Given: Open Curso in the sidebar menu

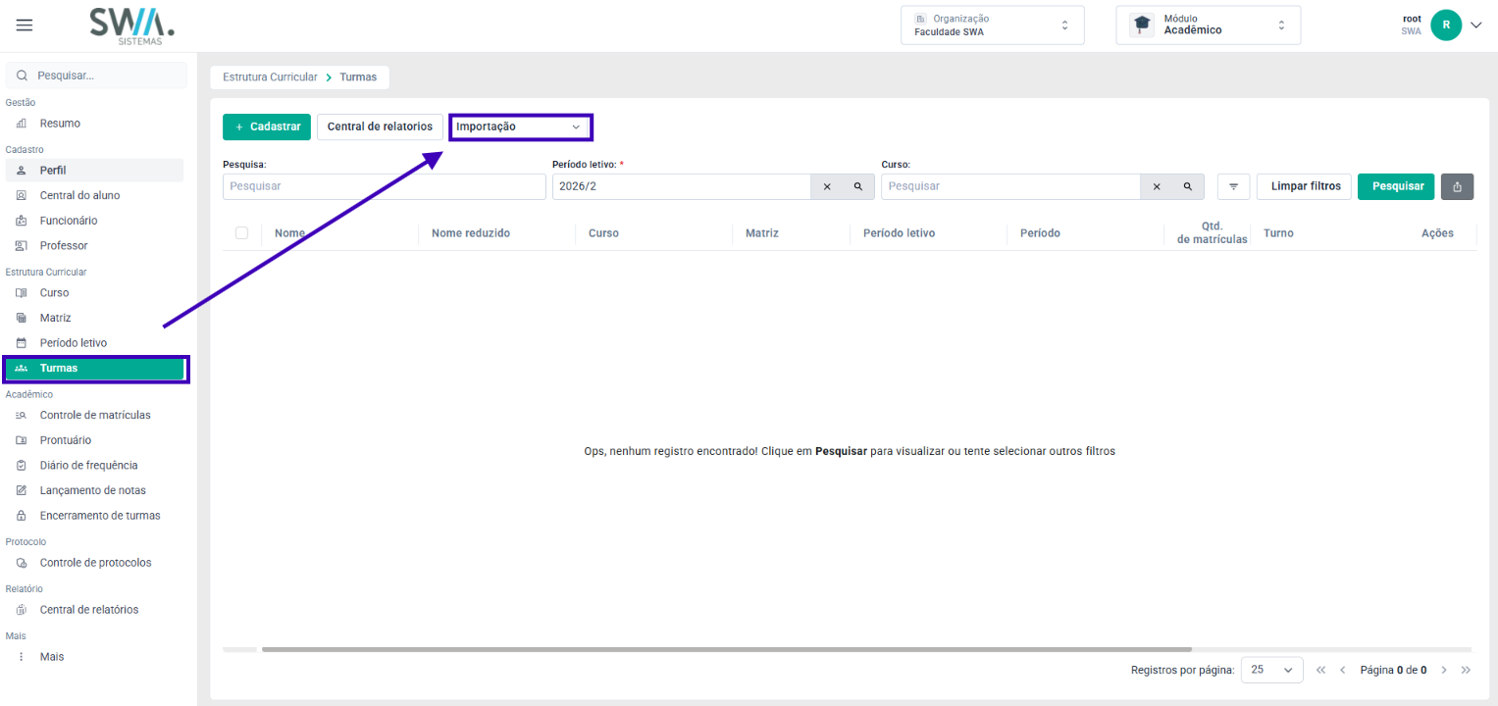Looking at the screenshot, I should [94, 293].
